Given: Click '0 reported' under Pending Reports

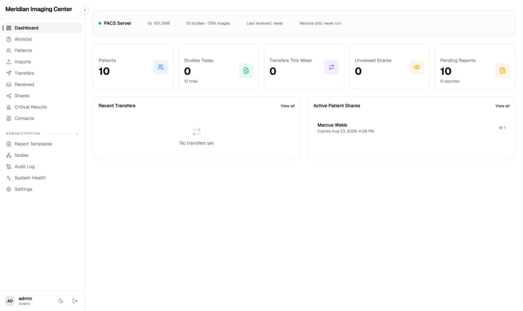Looking at the screenshot, I should click(x=449, y=81).
